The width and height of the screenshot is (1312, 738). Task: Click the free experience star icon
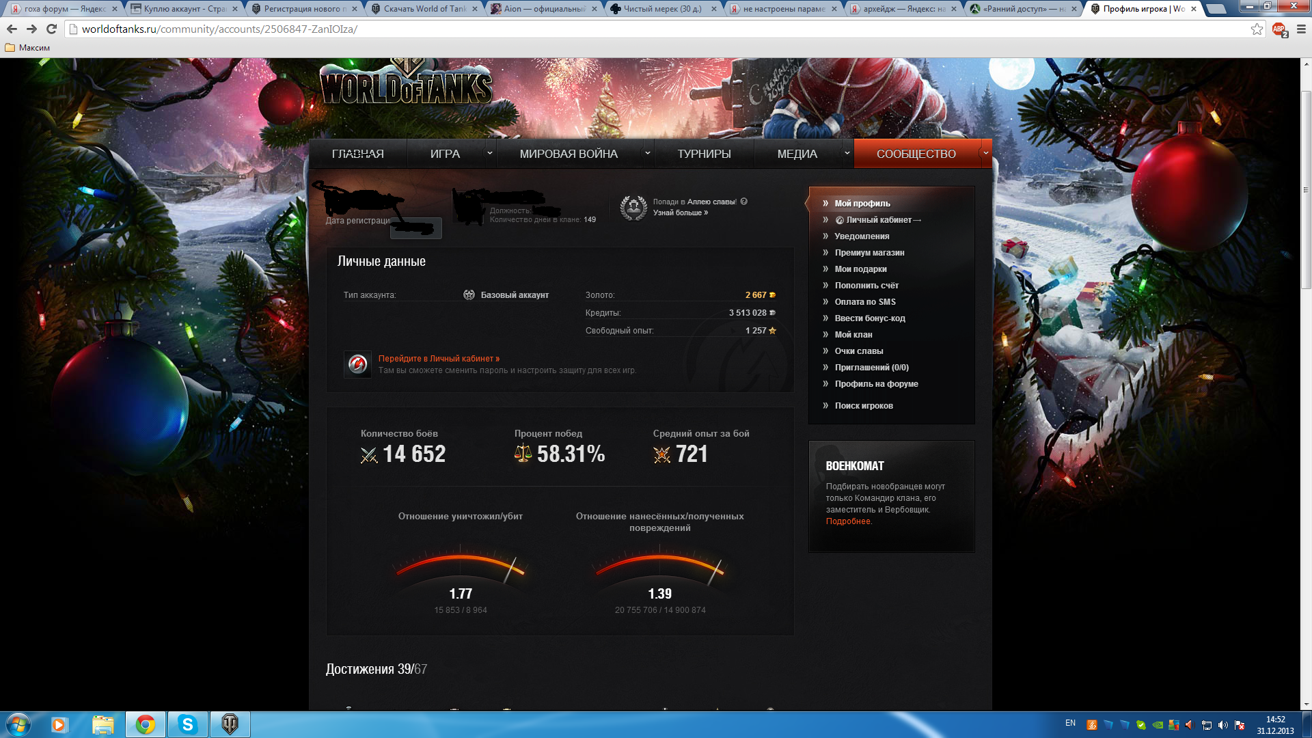[772, 331]
